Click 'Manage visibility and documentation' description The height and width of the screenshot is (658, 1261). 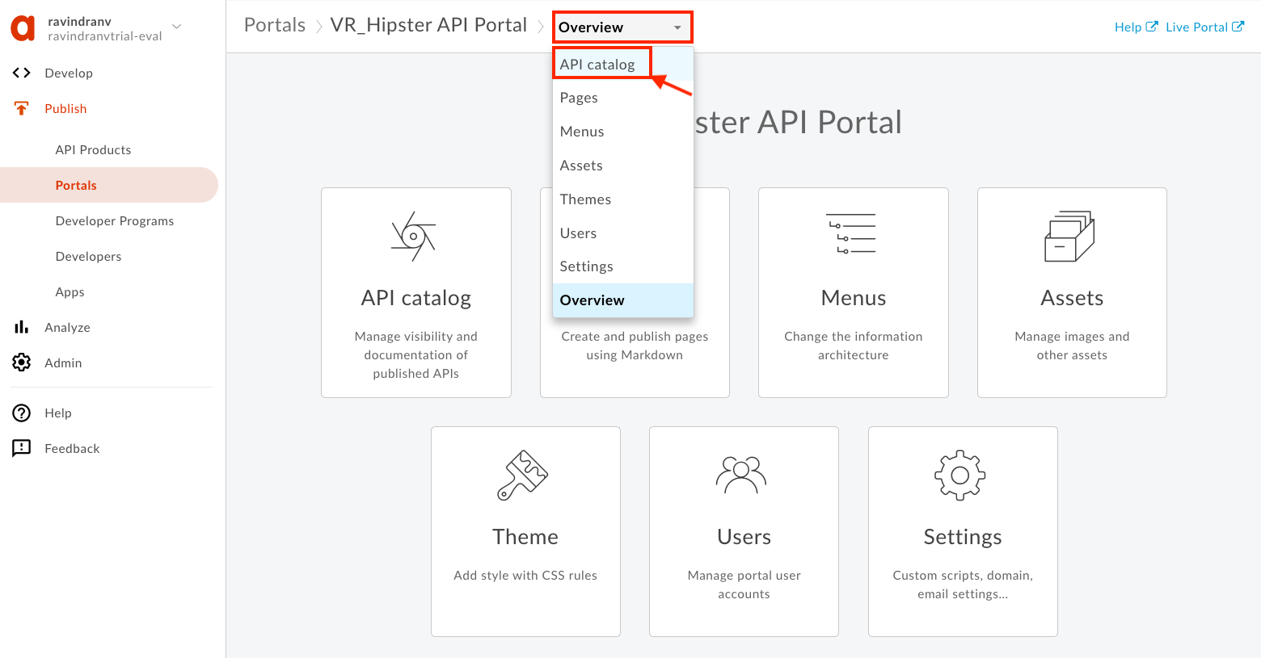416,354
